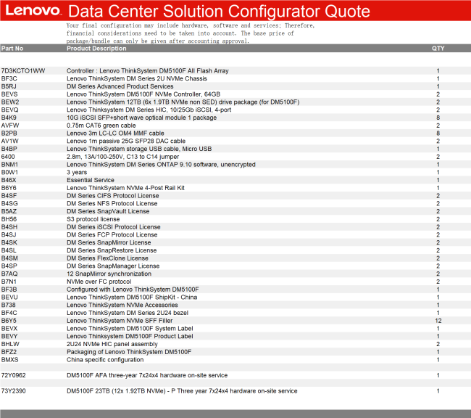
Task: Click part number B4K9
Action: [9, 118]
